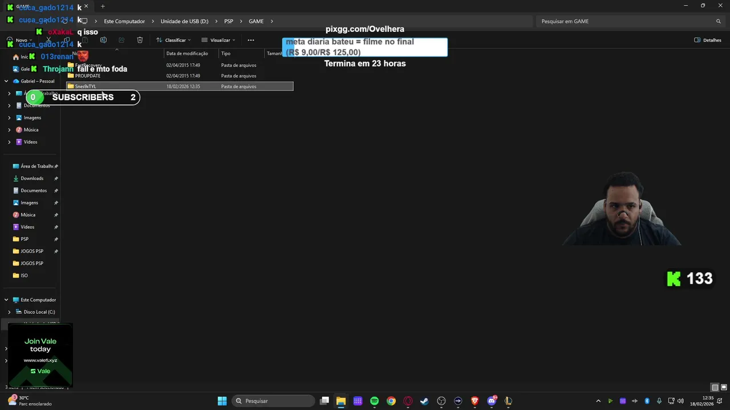Viewport: 730px width, 410px height.
Task: Open Discord from the taskbar
Action: click(492, 401)
